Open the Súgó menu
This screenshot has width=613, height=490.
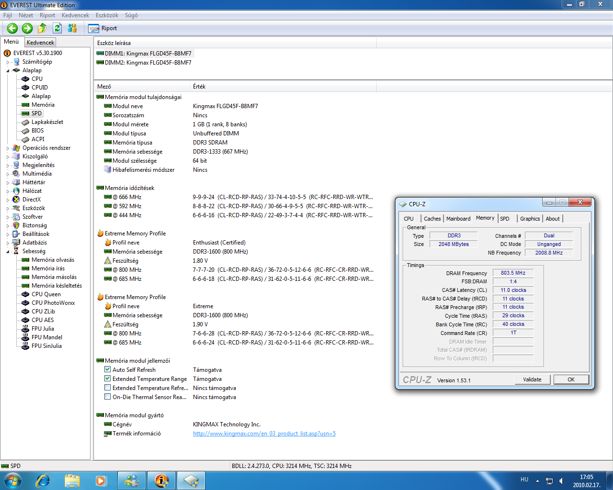[131, 15]
